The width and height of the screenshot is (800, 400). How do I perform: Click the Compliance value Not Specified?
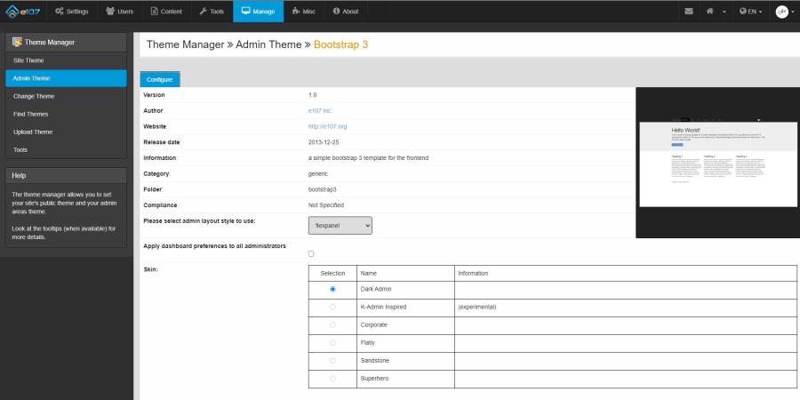click(326, 205)
